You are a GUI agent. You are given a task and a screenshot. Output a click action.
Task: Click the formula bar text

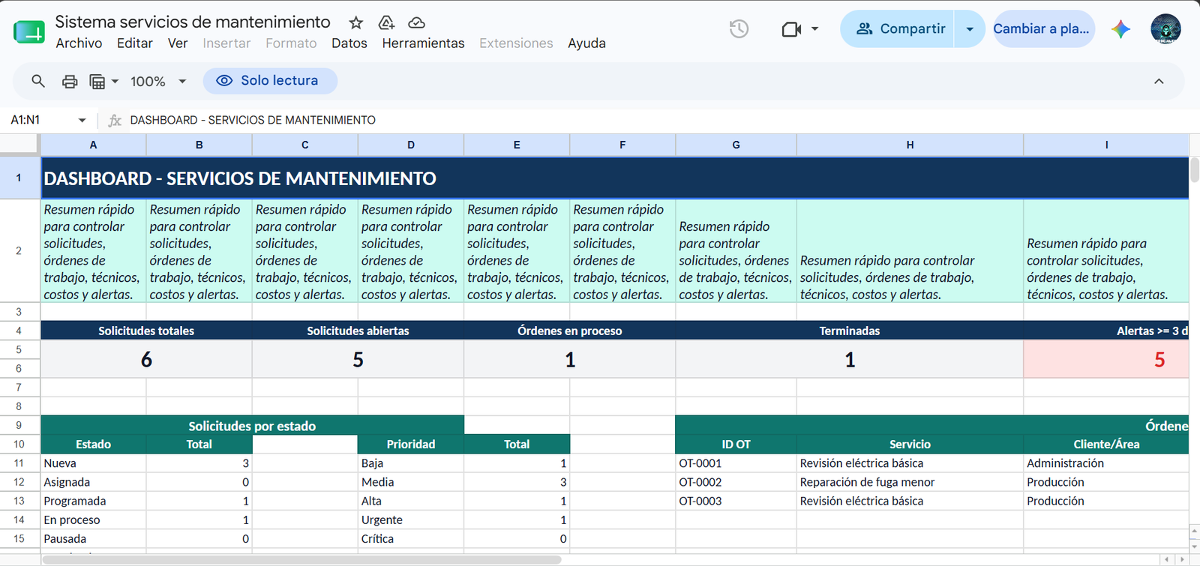tap(253, 120)
